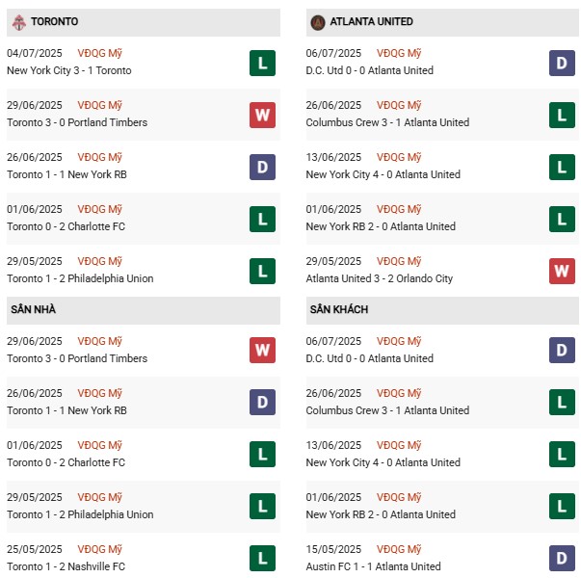The height and width of the screenshot is (578, 581).
Task: Click the L badge for Toronto 1 - 2 Nashville FC
Action: 262,559
